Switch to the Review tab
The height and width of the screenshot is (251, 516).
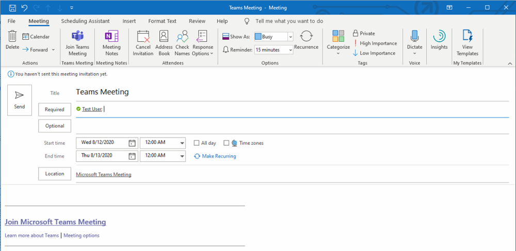197,21
